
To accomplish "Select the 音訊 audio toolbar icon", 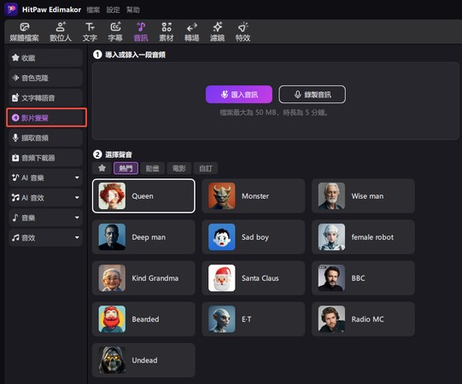I will (141, 32).
